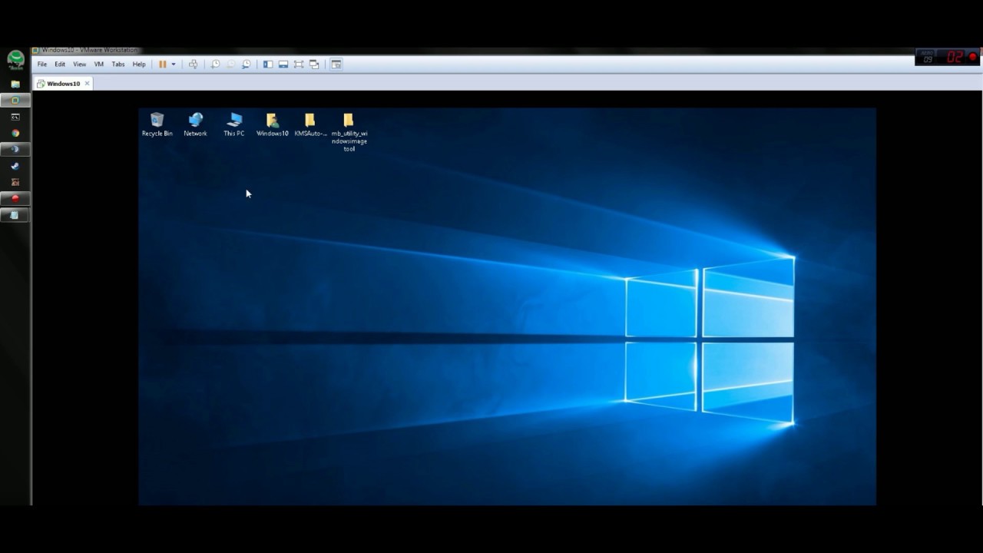
Task: Click the red 02 counter display
Action: pos(955,57)
